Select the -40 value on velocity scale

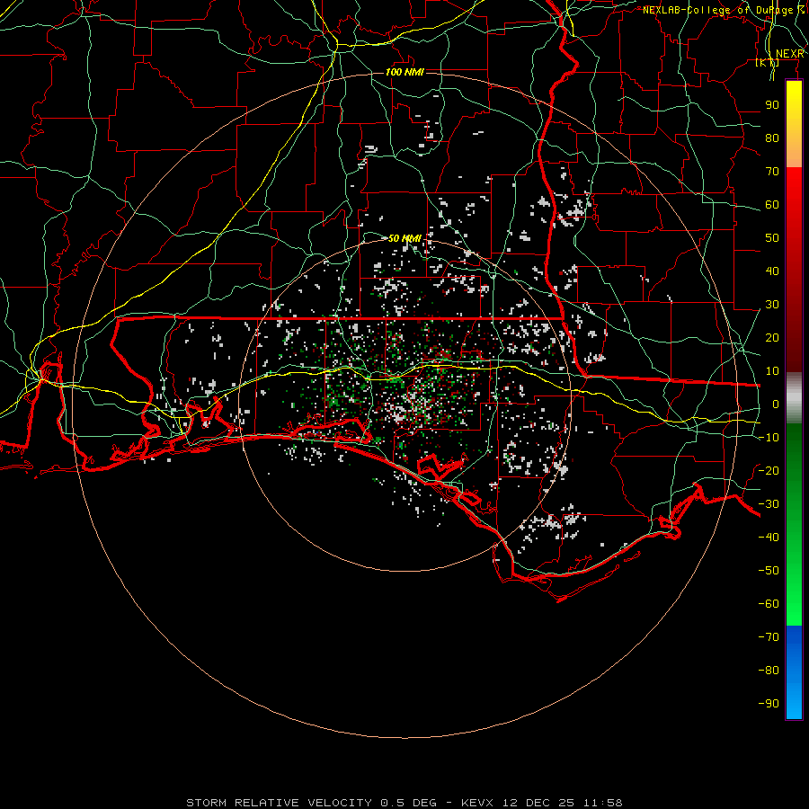click(769, 538)
